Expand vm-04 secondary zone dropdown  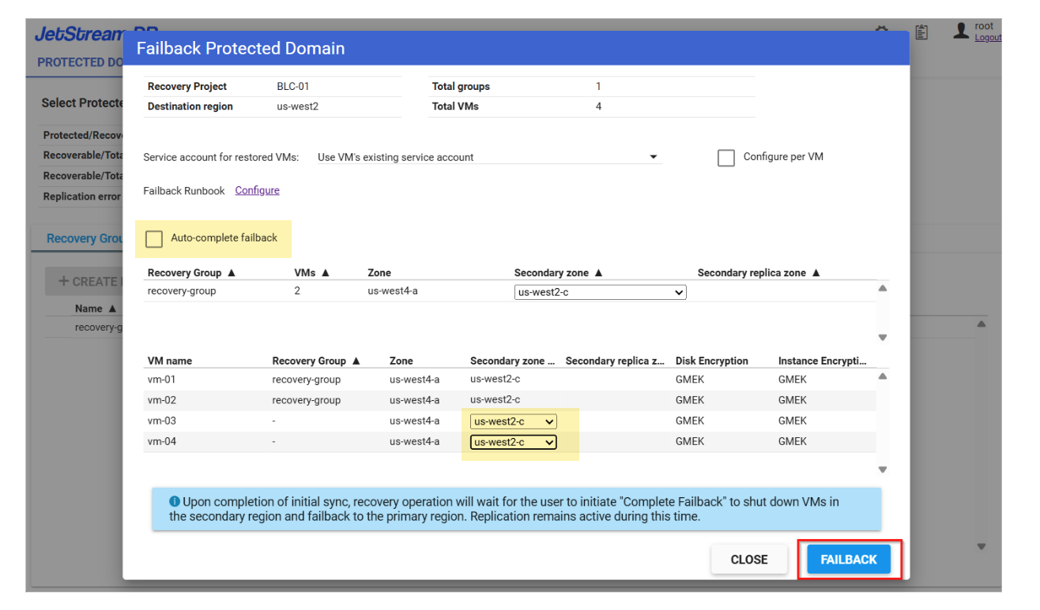click(514, 442)
